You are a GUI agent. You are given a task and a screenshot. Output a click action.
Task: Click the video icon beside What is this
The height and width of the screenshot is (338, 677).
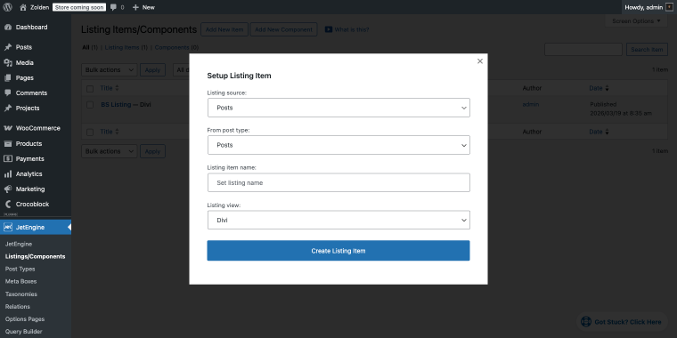pyautogui.click(x=329, y=29)
